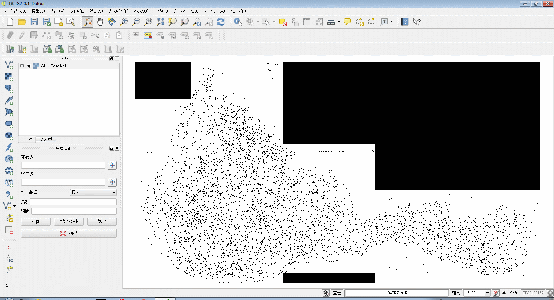
Task: Toggle the レンダ render checkbox
Action: click(x=504, y=293)
